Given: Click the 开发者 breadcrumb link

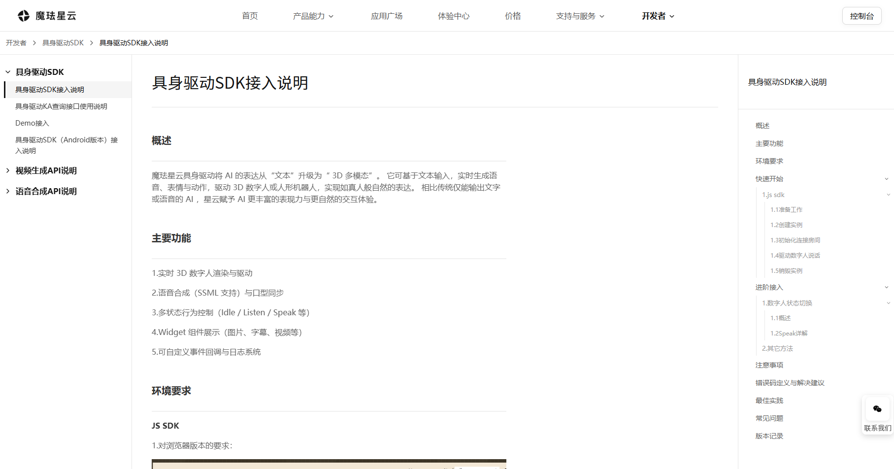Looking at the screenshot, I should pos(16,43).
